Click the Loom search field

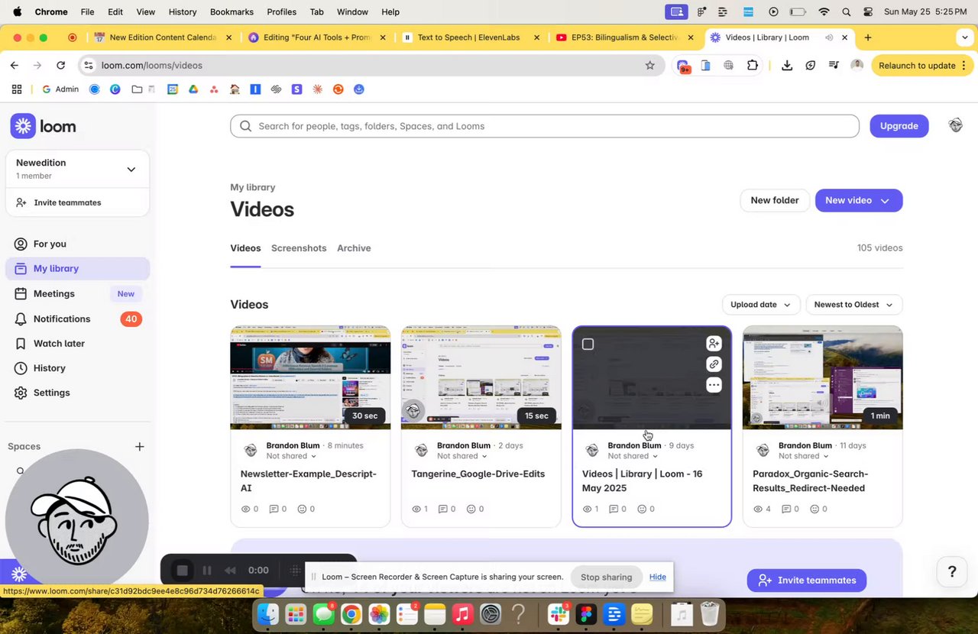[545, 126]
